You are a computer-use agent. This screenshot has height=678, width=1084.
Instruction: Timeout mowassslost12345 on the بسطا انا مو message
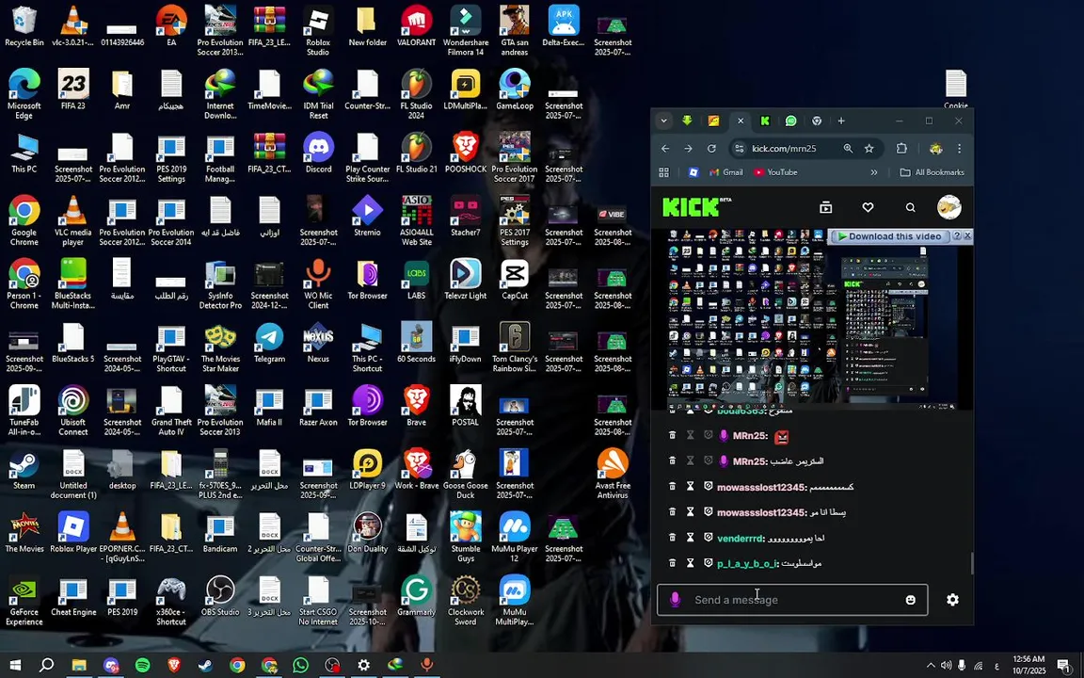point(690,512)
